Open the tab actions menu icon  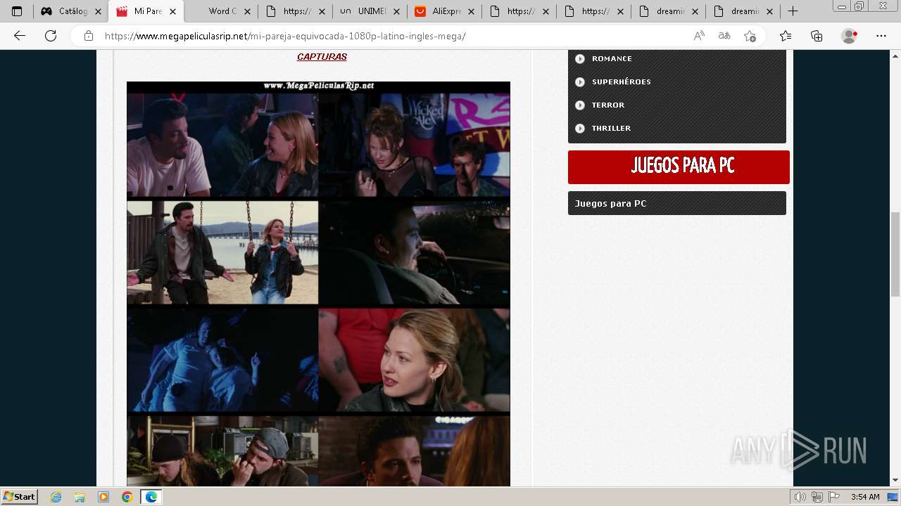pos(17,11)
